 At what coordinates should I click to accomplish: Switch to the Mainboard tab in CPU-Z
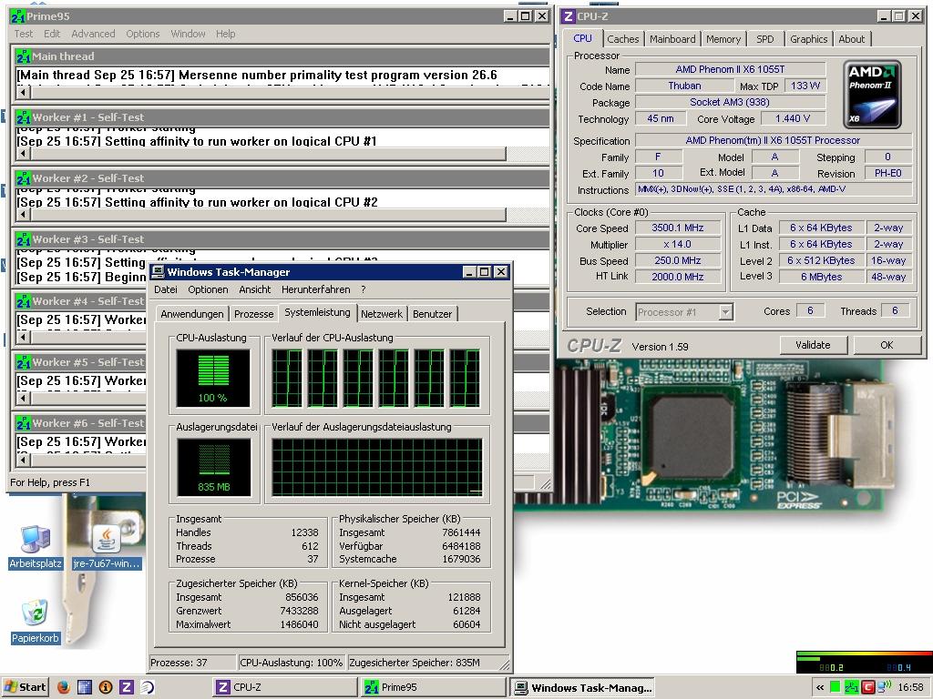[672, 39]
